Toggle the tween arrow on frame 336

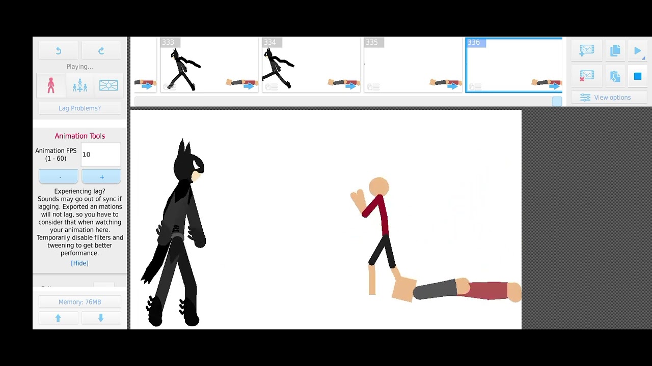pos(555,86)
